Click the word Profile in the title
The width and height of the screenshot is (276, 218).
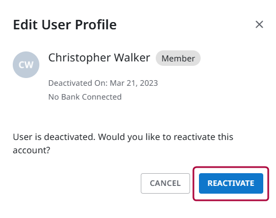(96, 25)
